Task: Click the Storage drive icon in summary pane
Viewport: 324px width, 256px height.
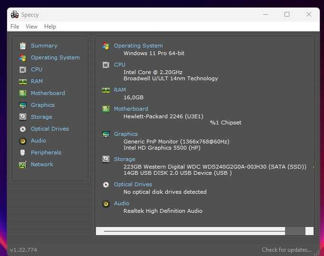Action: 106,159
